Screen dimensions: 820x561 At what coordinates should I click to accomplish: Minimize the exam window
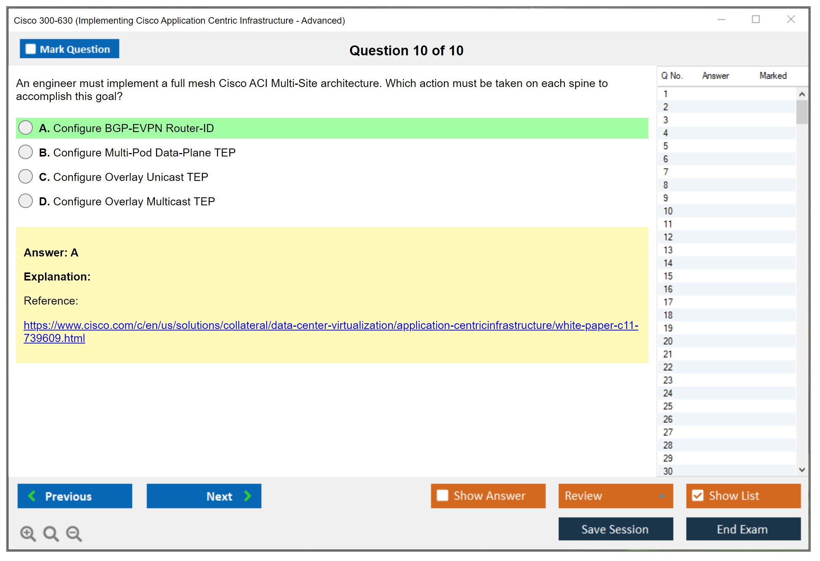click(721, 19)
